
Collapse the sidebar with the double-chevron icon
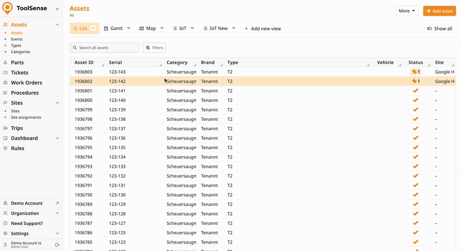coord(57,9)
